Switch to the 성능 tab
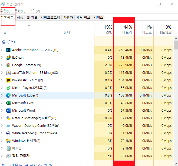The height and width of the screenshot is (166, 178). 20,18
